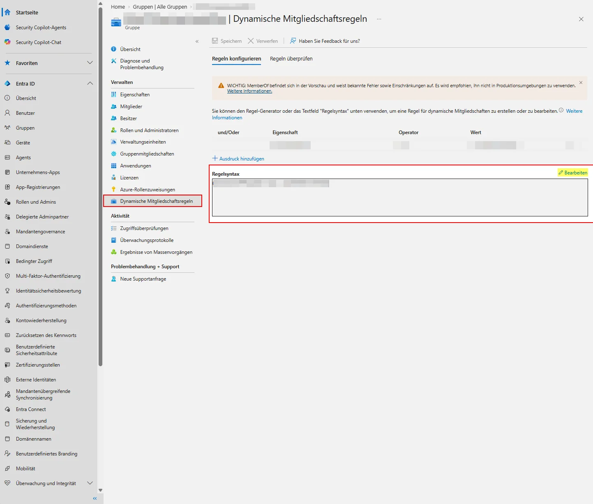Screen dimensions: 593x504
Task: Select the Regeln konfigurieren tab
Action: pyautogui.click(x=237, y=59)
